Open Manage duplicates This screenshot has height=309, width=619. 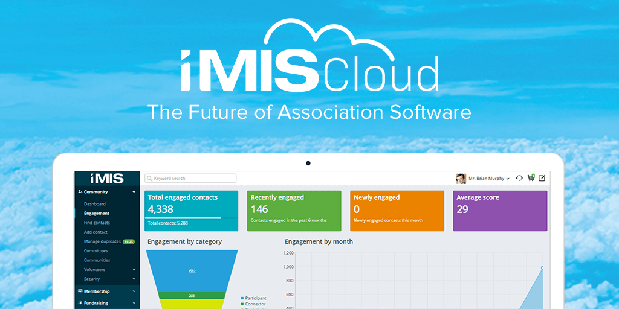102,241
